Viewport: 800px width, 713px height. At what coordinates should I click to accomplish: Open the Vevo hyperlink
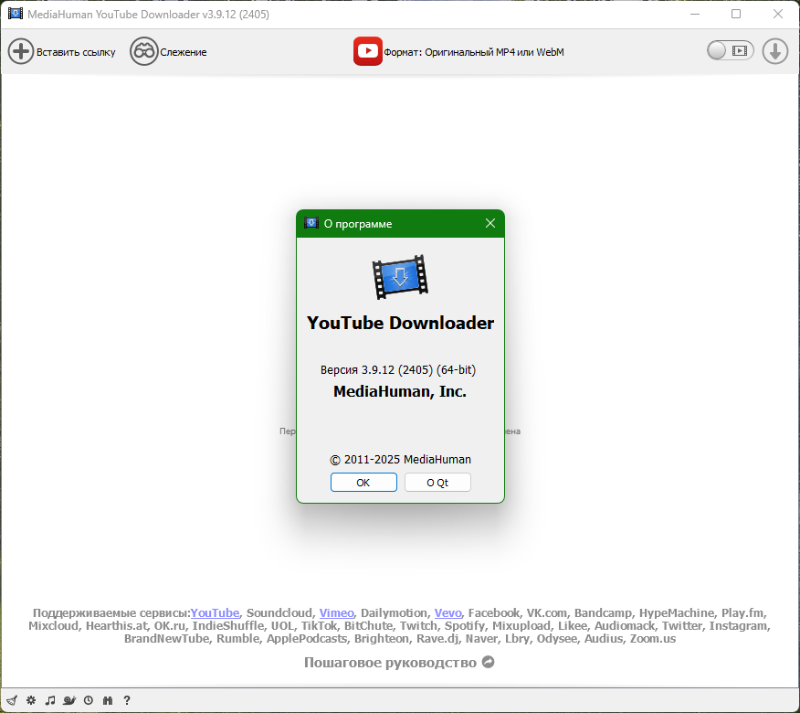tap(447, 613)
